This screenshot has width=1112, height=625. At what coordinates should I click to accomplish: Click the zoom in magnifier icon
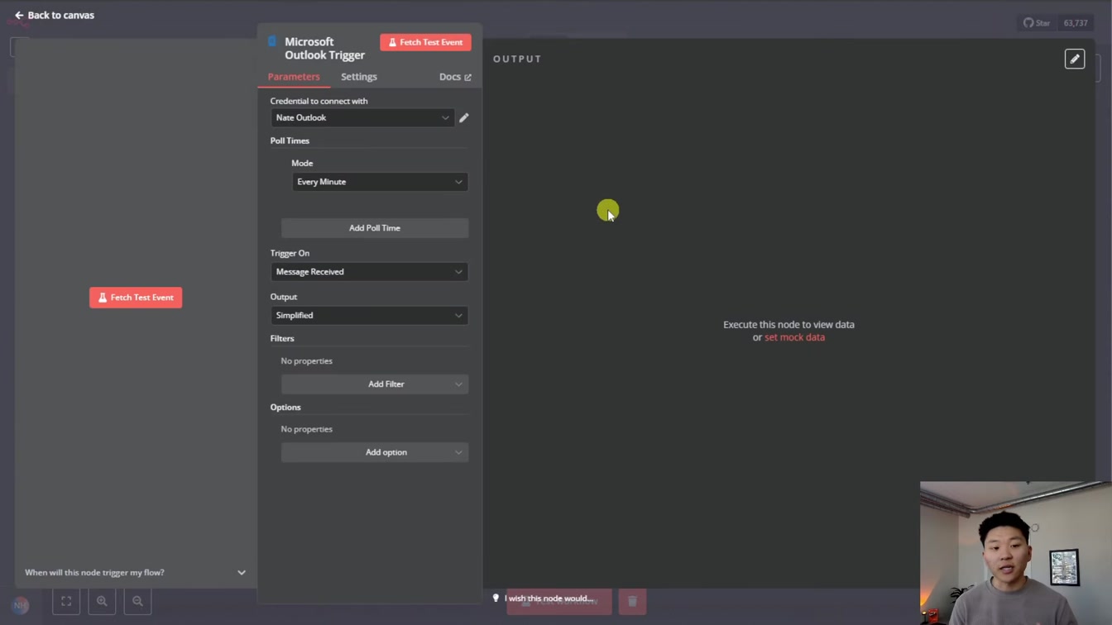click(102, 602)
